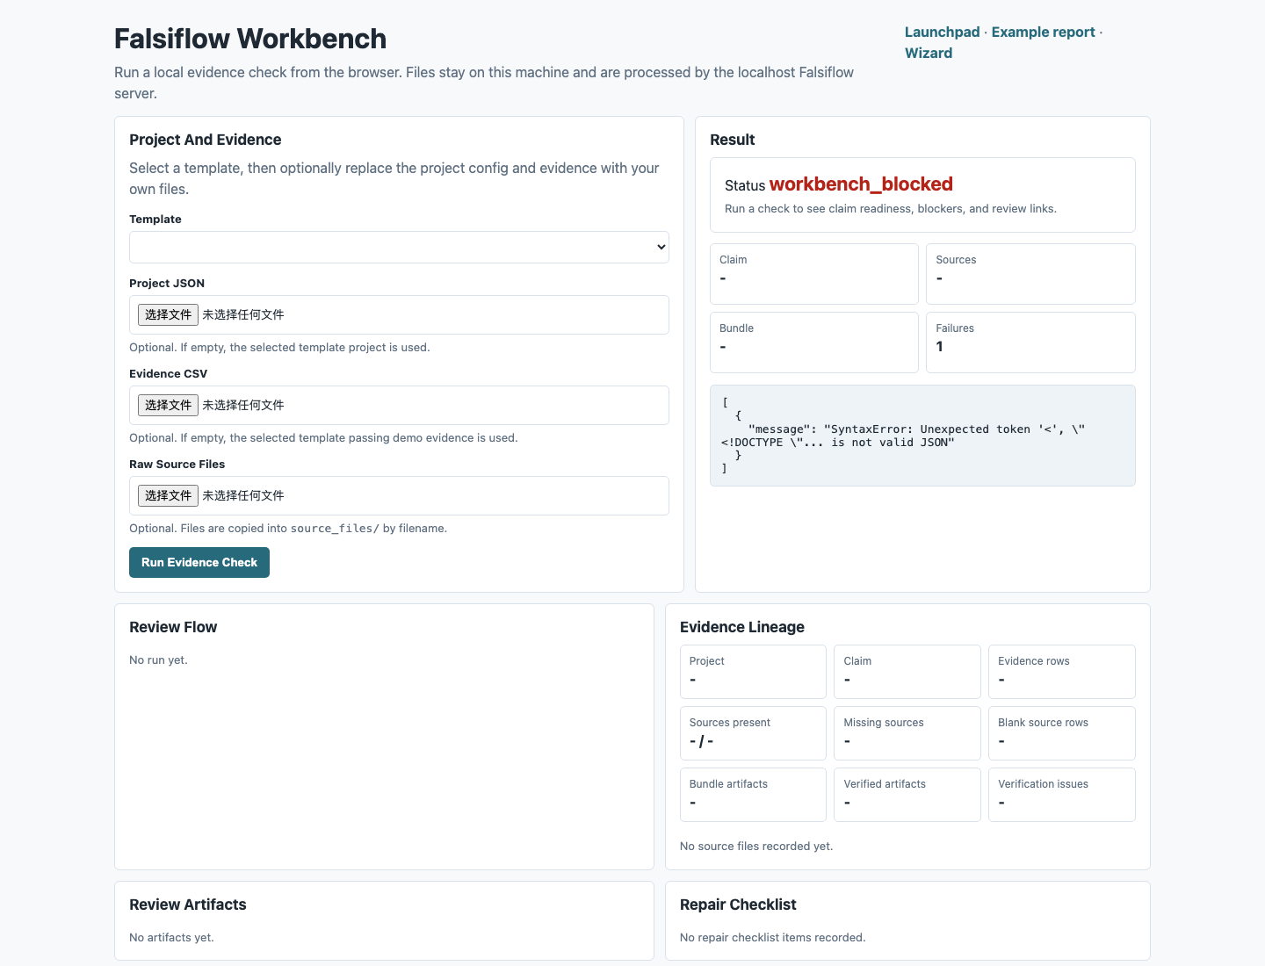Click the Review Artifacts heading
The width and height of the screenshot is (1265, 966).
188,905
